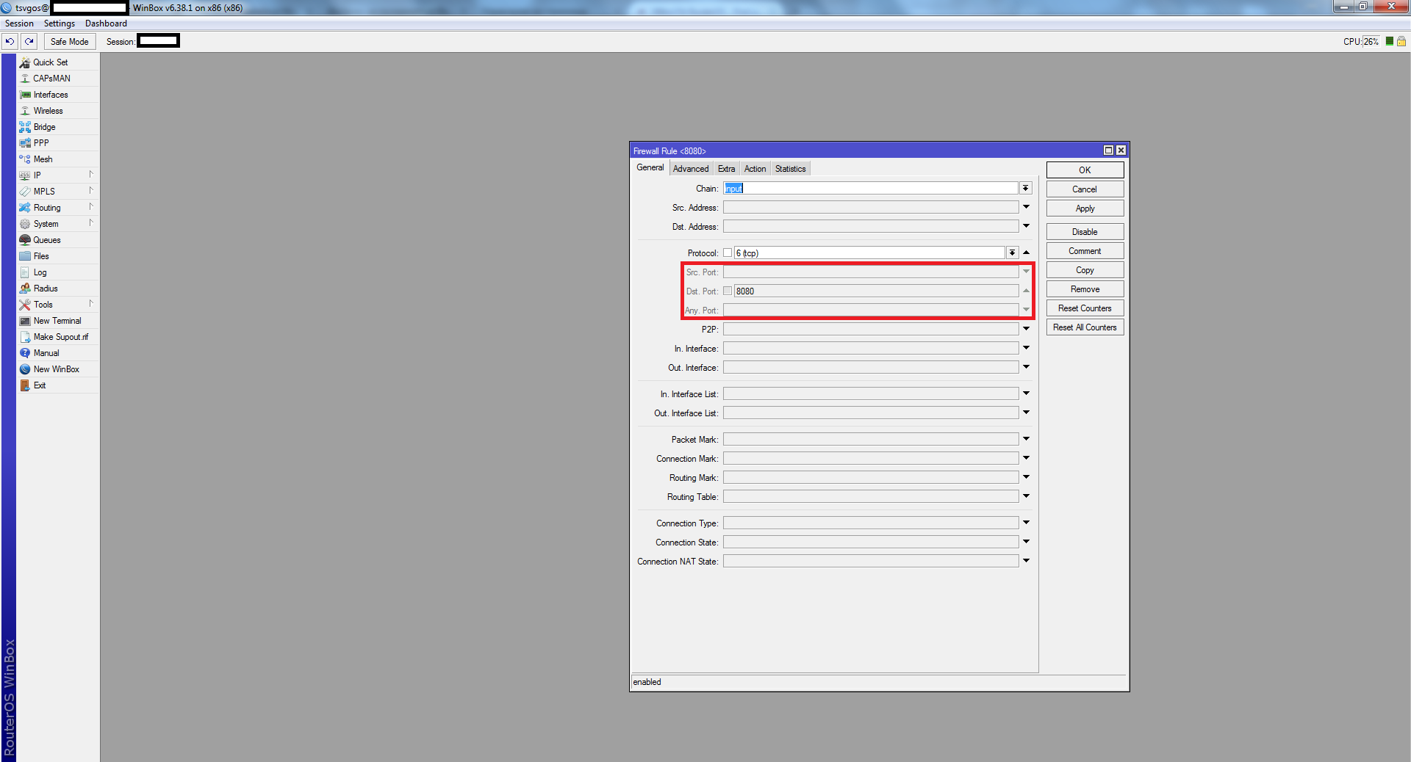Toggle the Dst. Port invert checkbox

tap(728, 291)
